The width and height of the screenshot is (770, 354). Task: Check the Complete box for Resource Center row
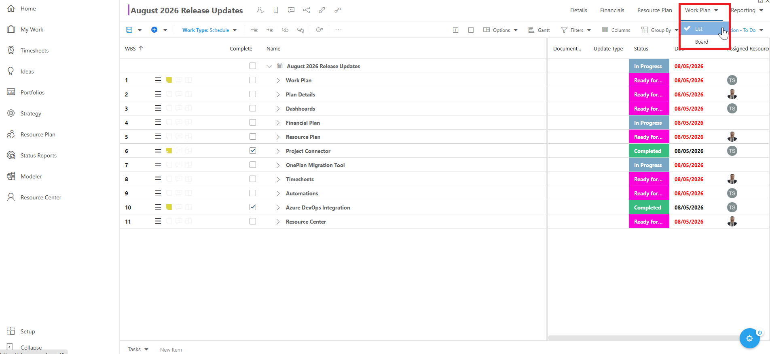click(253, 221)
